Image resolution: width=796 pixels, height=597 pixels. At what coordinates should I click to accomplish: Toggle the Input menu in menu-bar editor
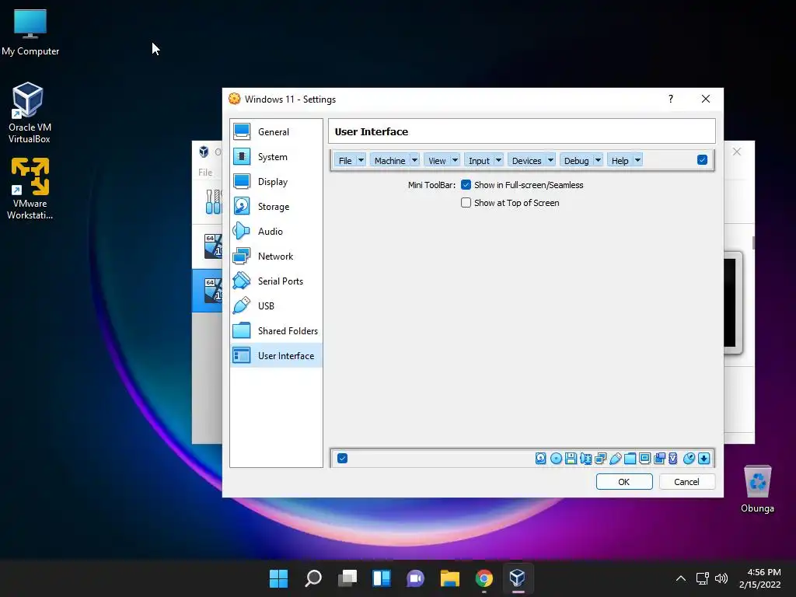[479, 160]
